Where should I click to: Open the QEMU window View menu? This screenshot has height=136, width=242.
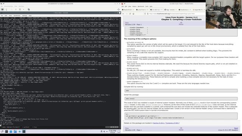[16, 6]
